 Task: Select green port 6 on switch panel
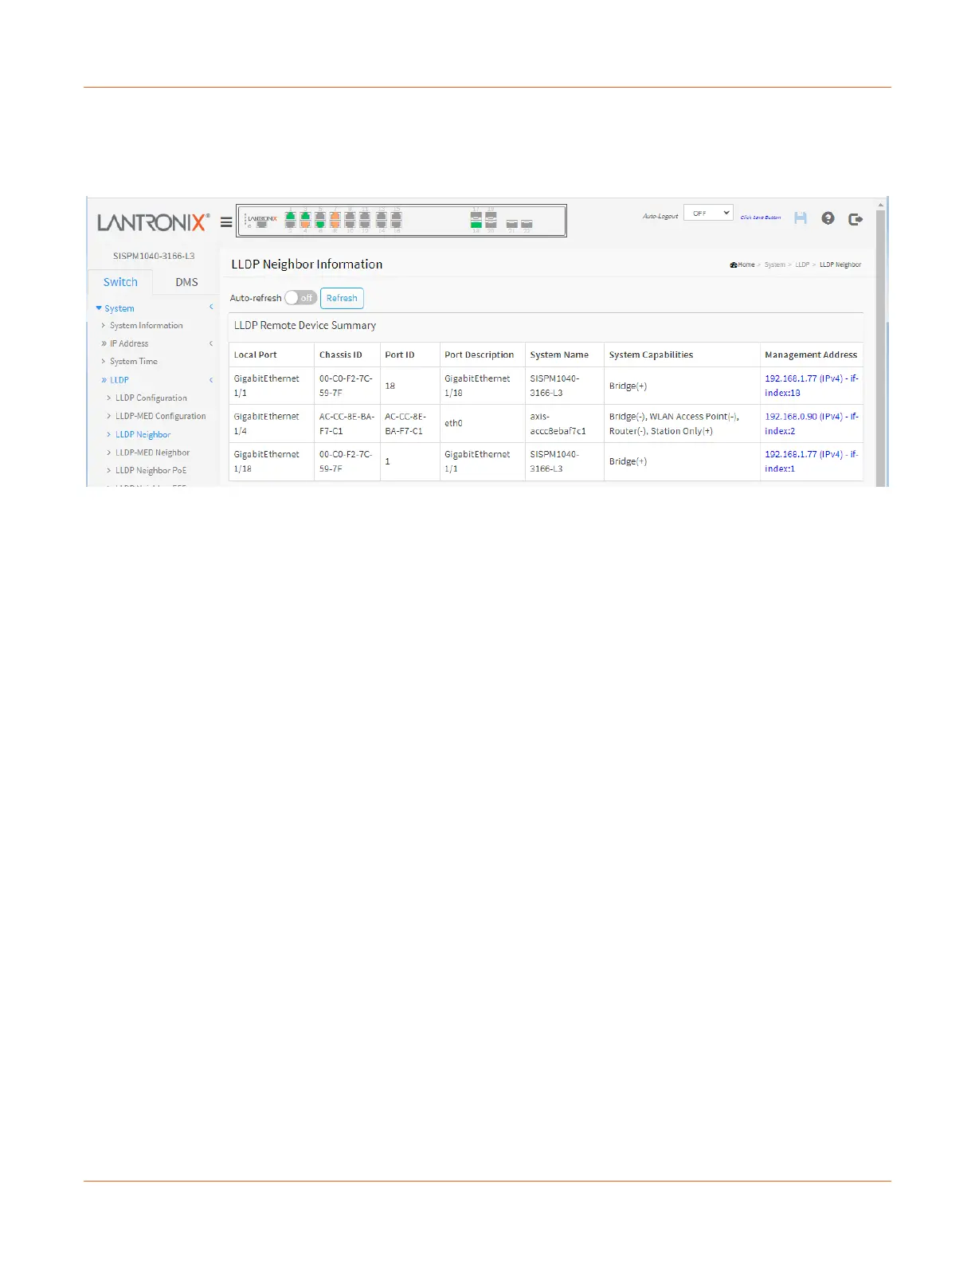point(320,224)
